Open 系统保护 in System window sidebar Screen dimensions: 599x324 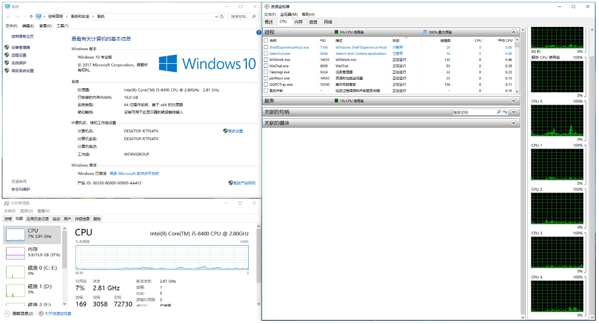click(19, 63)
